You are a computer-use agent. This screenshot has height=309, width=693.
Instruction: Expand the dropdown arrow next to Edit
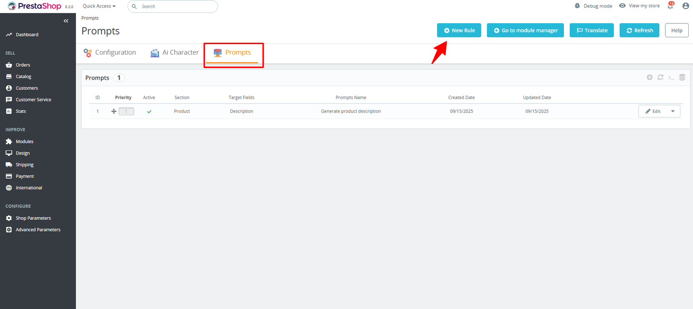click(673, 111)
